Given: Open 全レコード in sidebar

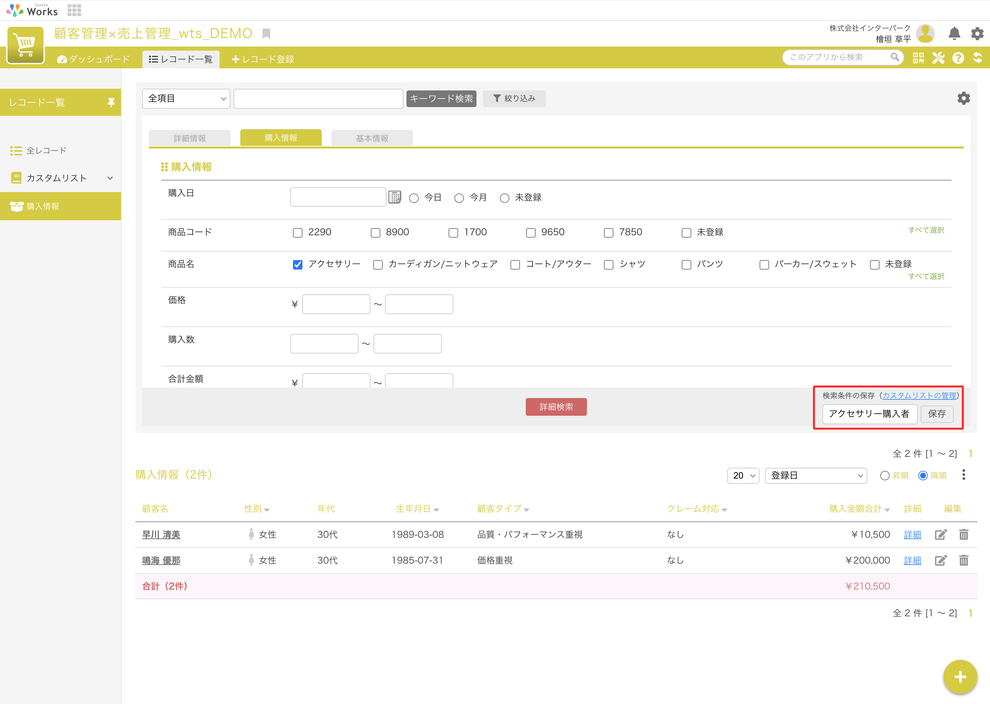Looking at the screenshot, I should click(46, 151).
